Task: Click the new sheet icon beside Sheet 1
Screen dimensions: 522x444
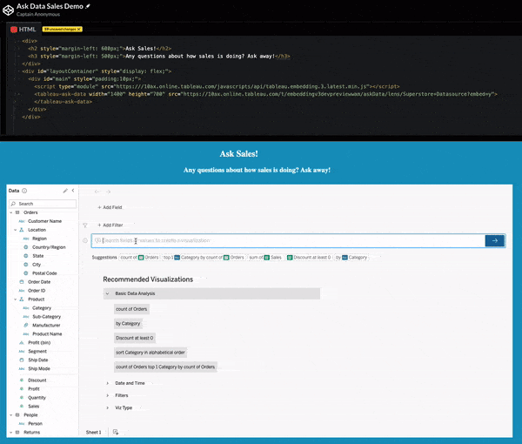Action: pyautogui.click(x=116, y=432)
